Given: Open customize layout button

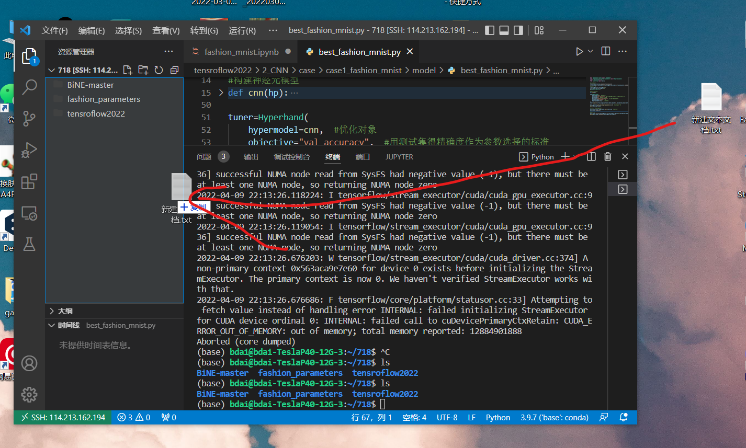Looking at the screenshot, I should (539, 30).
